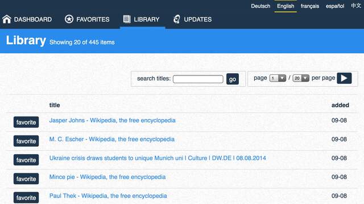This screenshot has height=204, width=364.
Task: Open Jasper Johns Wikipedia link
Action: (x=113, y=121)
